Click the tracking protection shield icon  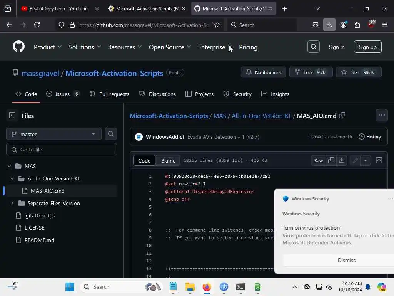pyautogui.click(x=62, y=25)
